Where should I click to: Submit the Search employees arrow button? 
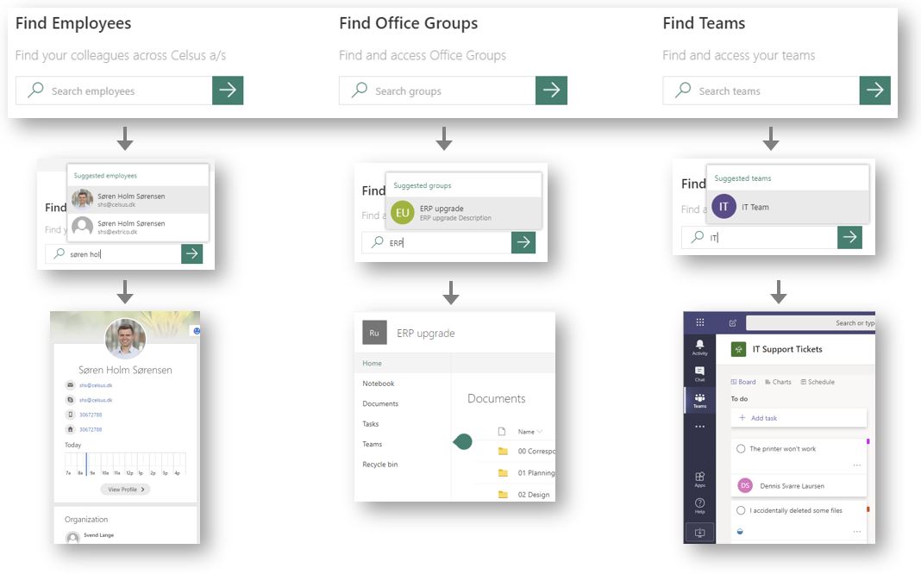(228, 90)
